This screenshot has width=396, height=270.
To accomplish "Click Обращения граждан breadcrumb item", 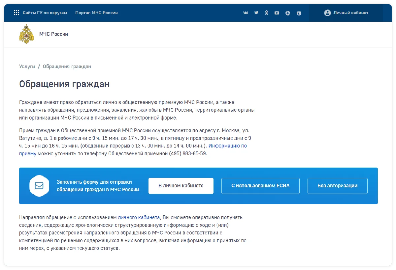I will tap(67, 67).
